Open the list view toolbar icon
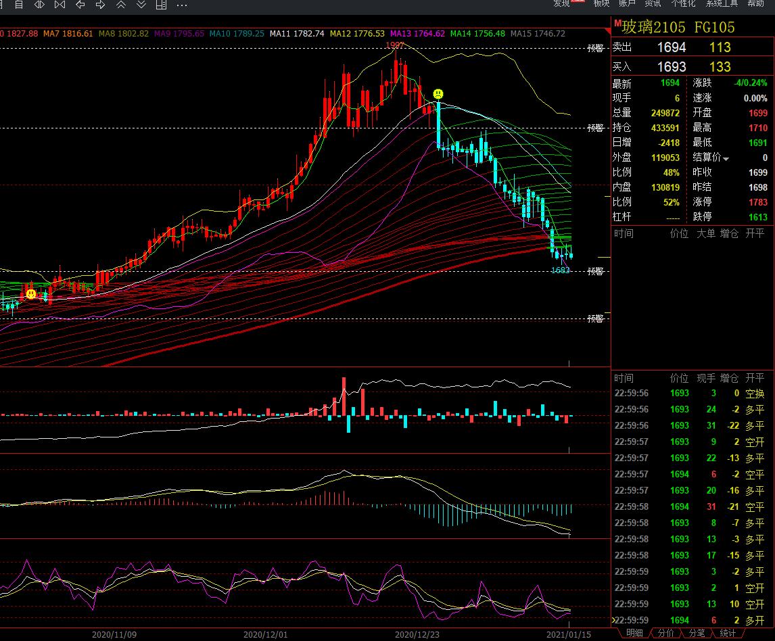 (x=19, y=5)
